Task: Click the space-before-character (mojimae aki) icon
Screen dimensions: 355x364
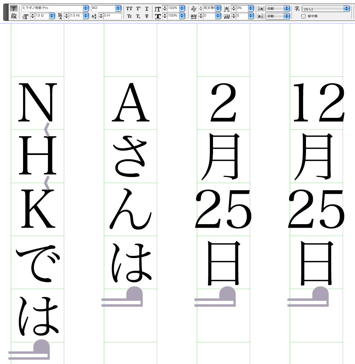Action: (x=261, y=9)
